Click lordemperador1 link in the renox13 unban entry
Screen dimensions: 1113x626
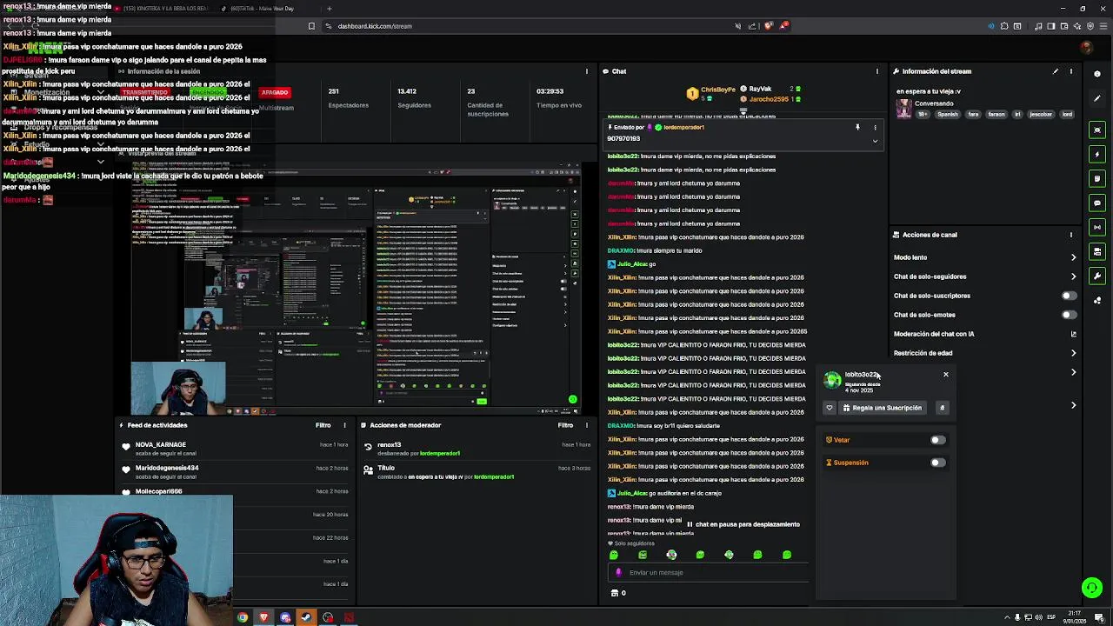coord(440,454)
